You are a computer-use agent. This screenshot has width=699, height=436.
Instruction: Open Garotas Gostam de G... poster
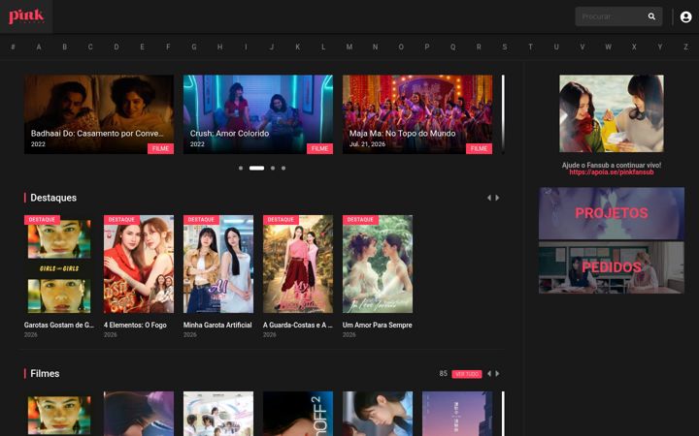(59, 265)
